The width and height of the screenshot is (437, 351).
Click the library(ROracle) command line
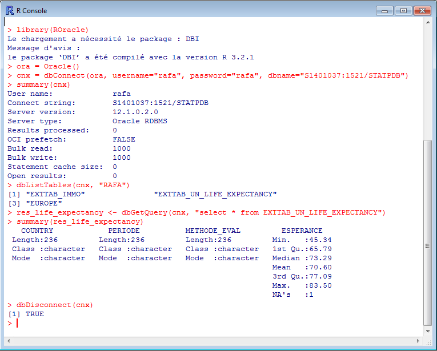point(53,30)
